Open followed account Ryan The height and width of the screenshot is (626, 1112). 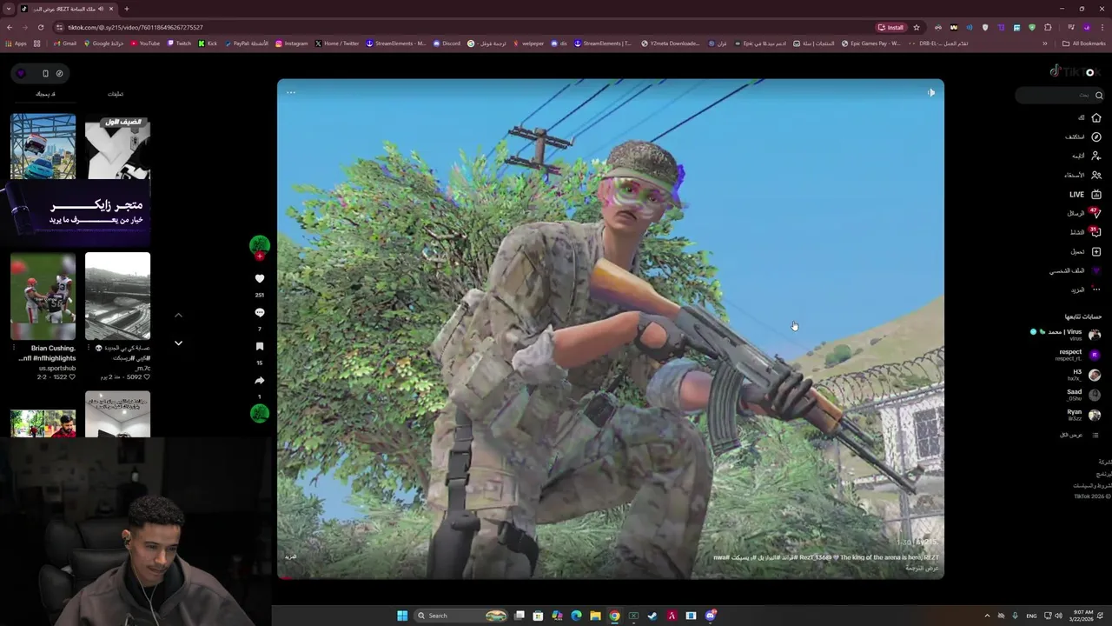[1083, 415]
